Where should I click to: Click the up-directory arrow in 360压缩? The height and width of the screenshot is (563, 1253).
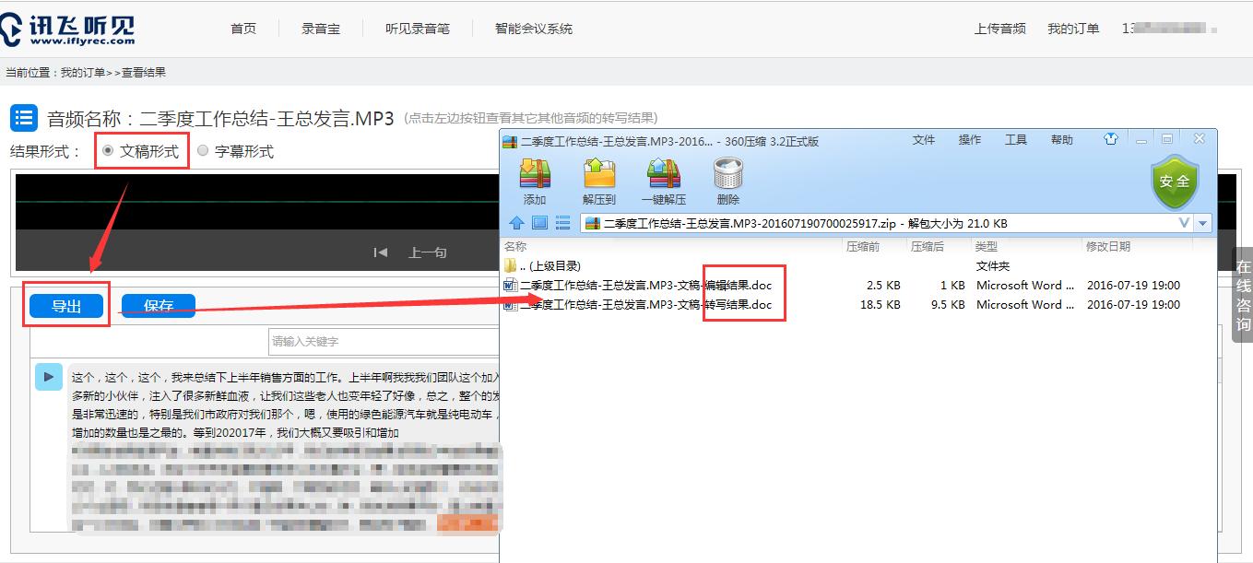[515, 222]
